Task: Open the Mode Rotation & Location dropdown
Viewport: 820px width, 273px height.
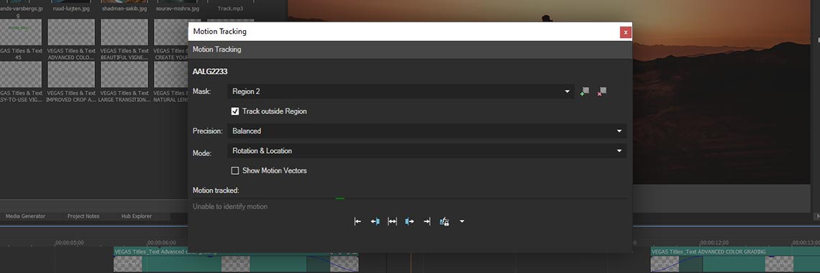Action: (x=427, y=151)
